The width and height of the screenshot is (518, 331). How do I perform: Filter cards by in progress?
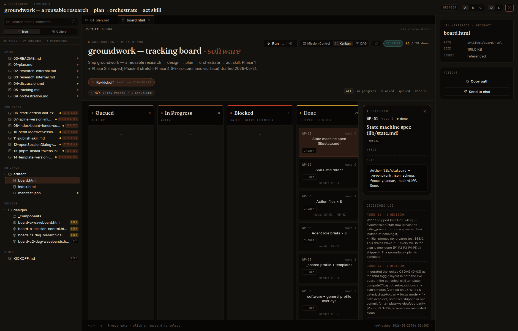point(366,91)
